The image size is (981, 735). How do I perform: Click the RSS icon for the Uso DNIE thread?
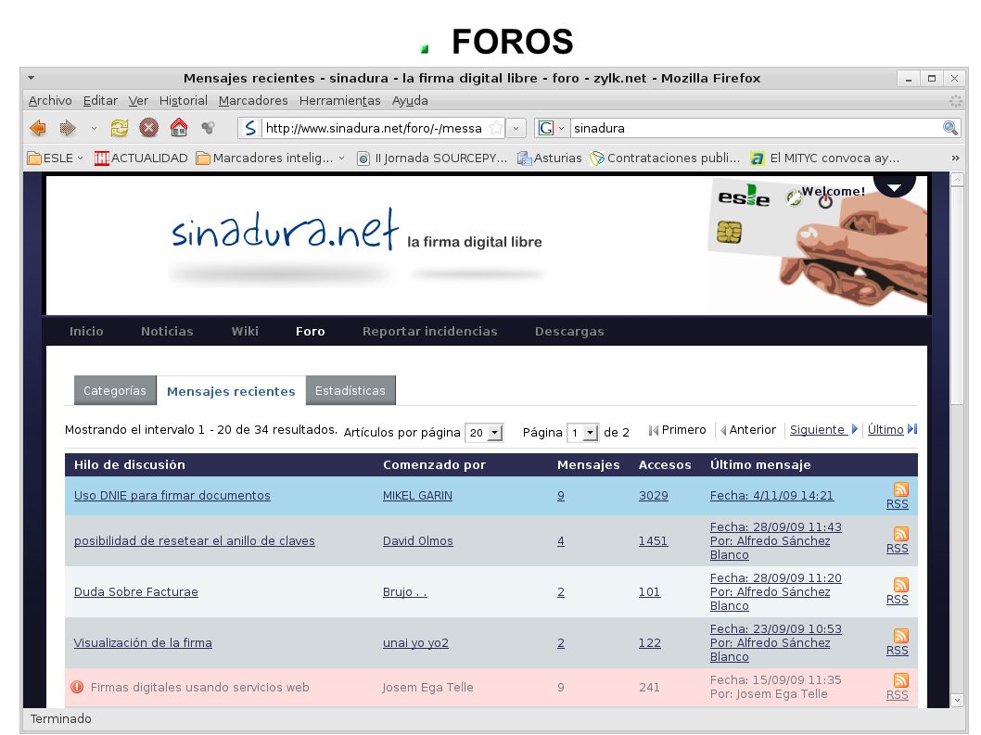(901, 489)
